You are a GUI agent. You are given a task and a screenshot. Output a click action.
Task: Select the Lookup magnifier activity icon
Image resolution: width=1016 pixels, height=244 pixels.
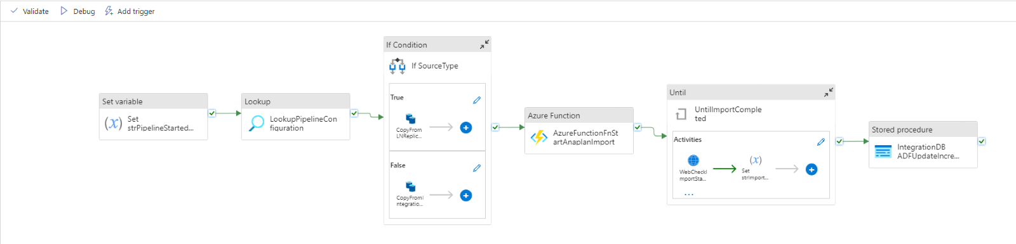pos(257,123)
